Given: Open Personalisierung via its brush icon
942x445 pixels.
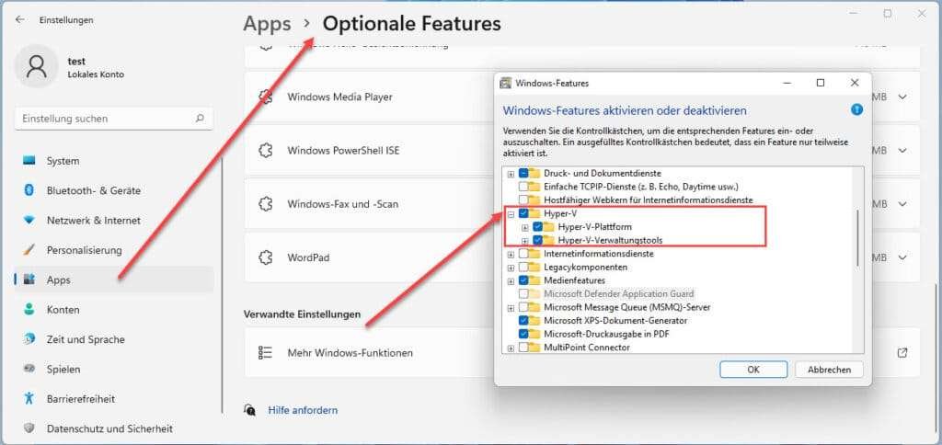Looking at the screenshot, I should (x=29, y=250).
